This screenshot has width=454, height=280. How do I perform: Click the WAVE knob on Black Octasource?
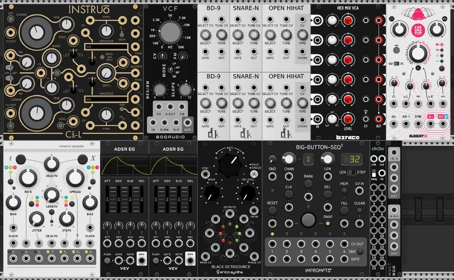[x=212, y=193]
